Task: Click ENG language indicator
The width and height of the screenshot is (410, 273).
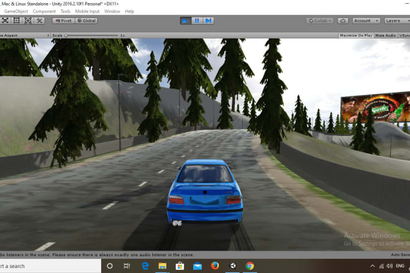Action: point(400,266)
